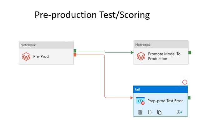Click Pre-Prod red failure output connector

[x=75, y=55]
